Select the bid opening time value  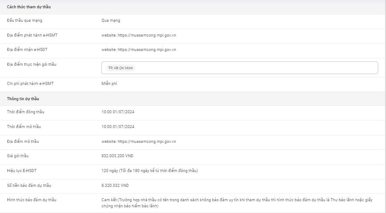117,127
